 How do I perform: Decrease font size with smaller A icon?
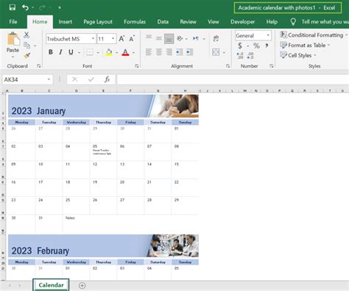click(x=132, y=38)
